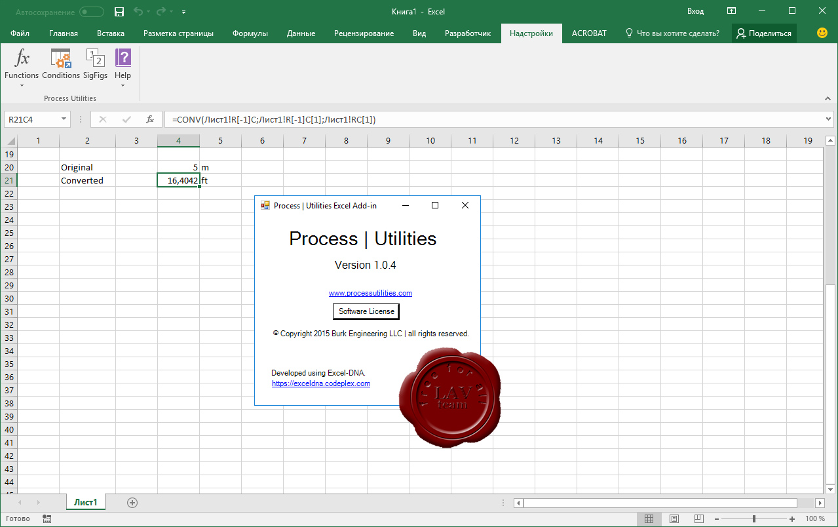The width and height of the screenshot is (838, 527).
Task: Select column header 10
Action: click(x=430, y=140)
